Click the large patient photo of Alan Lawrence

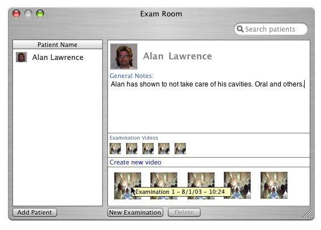(x=124, y=57)
